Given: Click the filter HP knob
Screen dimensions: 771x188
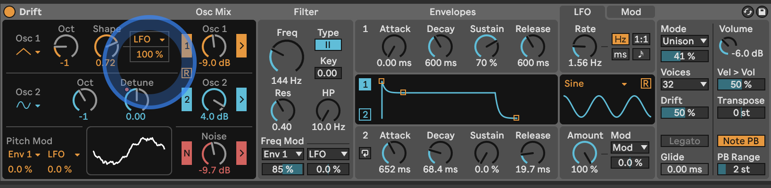Looking at the screenshot, I should tap(328, 111).
